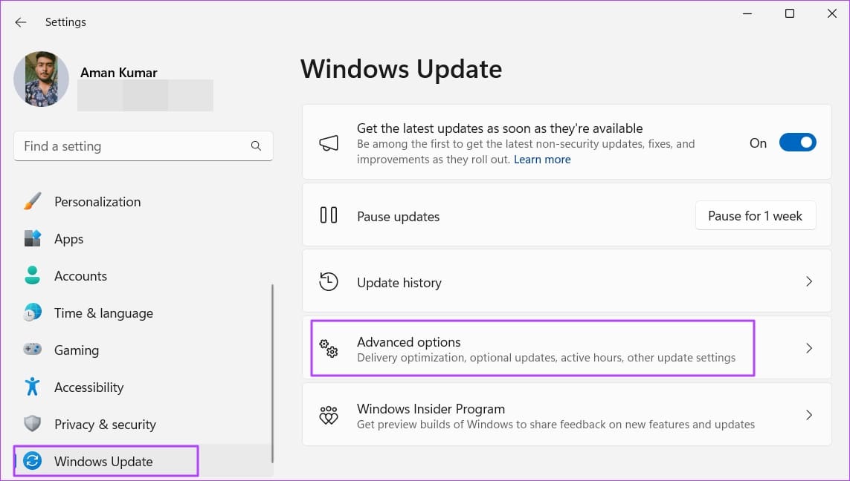Click the Find a setting search field

coord(134,146)
